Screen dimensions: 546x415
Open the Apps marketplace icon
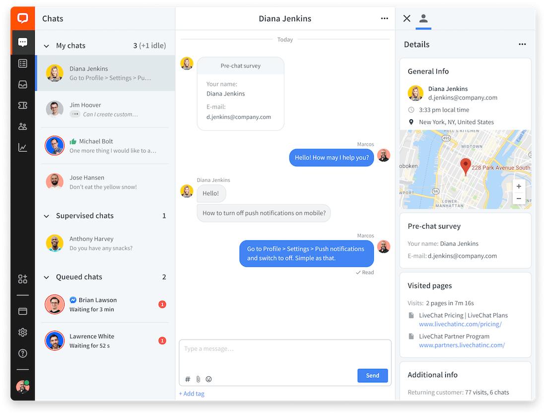tap(22, 279)
